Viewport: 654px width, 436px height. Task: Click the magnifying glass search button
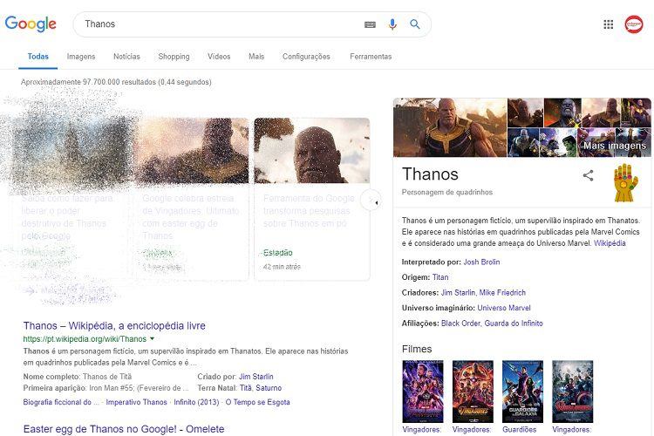coord(415,24)
